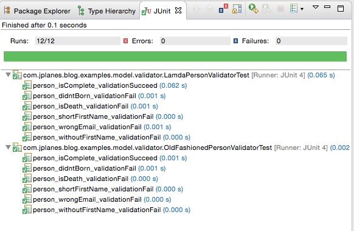
Task: Collapse the LamdaPersonValidatorTest node
Action: pos(9,74)
